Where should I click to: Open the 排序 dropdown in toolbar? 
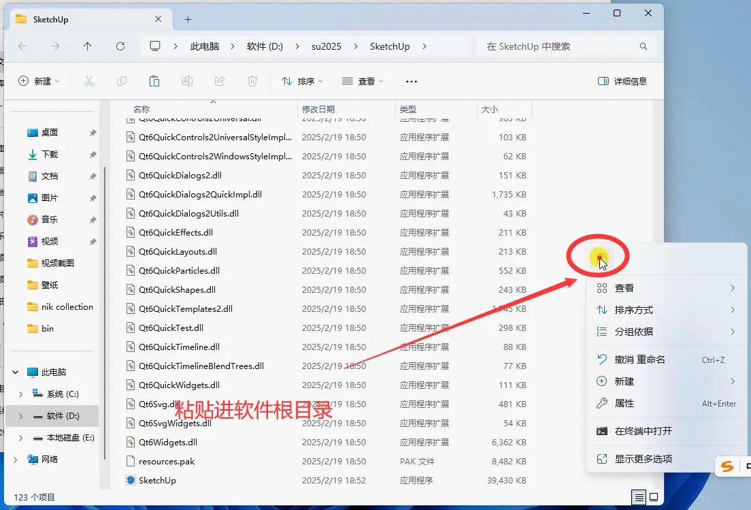(302, 82)
